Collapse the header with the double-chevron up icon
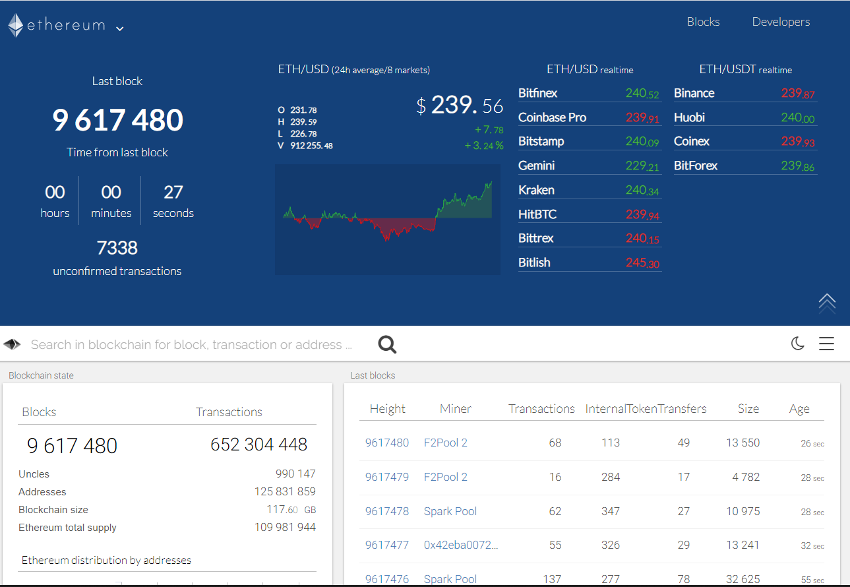Image resolution: width=850 pixels, height=587 pixels. pyautogui.click(x=827, y=302)
